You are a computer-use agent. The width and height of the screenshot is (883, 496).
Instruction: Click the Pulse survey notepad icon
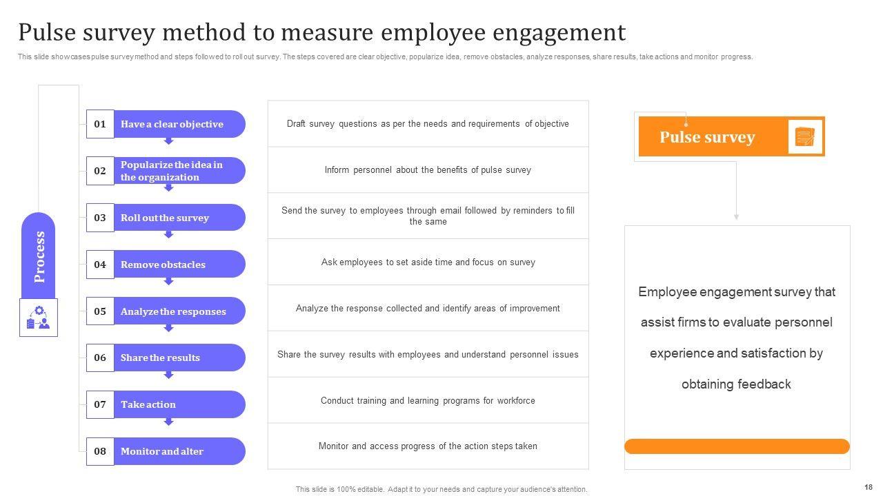pyautogui.click(x=805, y=136)
